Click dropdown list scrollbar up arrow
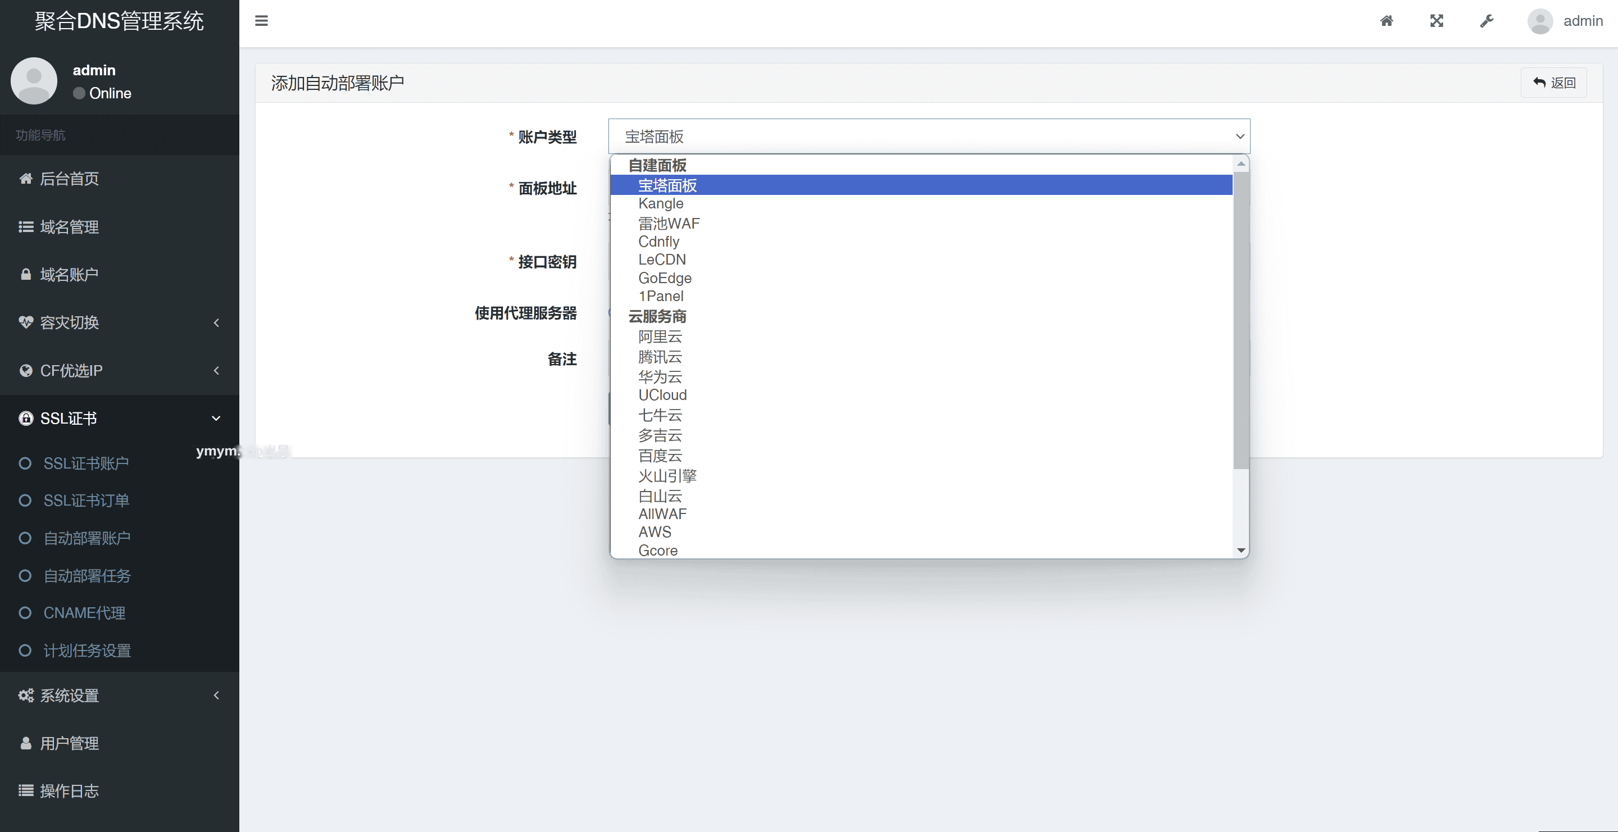The width and height of the screenshot is (1618, 832). (1240, 163)
